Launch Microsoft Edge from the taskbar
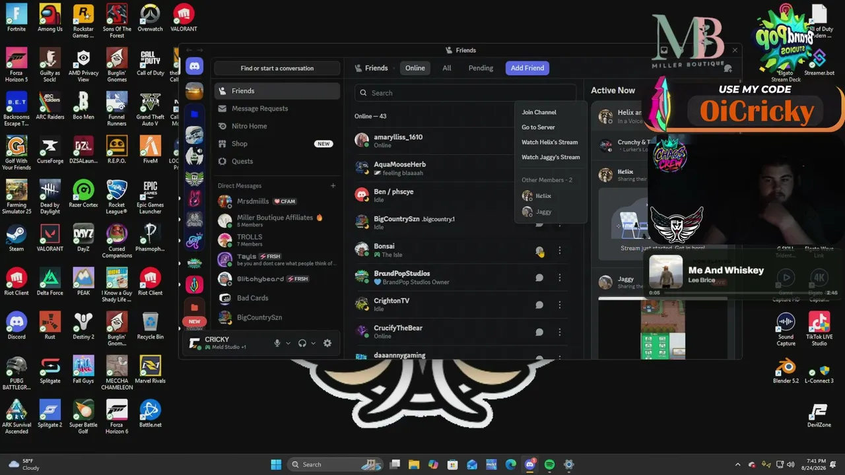Image resolution: width=845 pixels, height=475 pixels. pyautogui.click(x=511, y=464)
